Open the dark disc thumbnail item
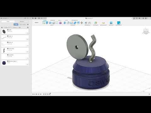This screenshot has width=151, height=113. 4,31
